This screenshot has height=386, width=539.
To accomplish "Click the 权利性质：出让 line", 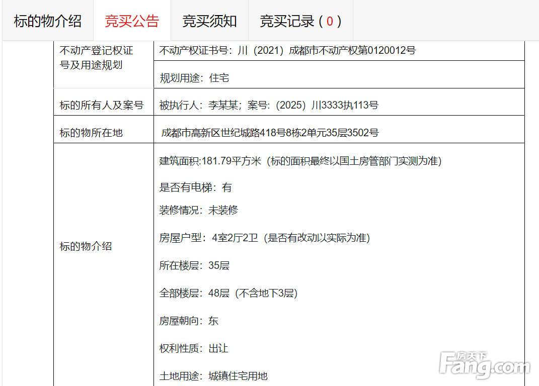I will point(194,348).
